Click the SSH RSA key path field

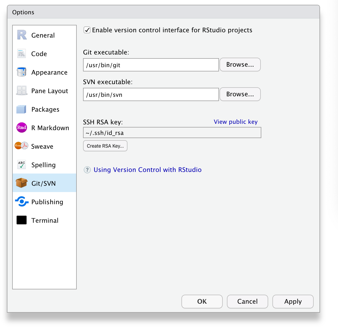(x=172, y=133)
